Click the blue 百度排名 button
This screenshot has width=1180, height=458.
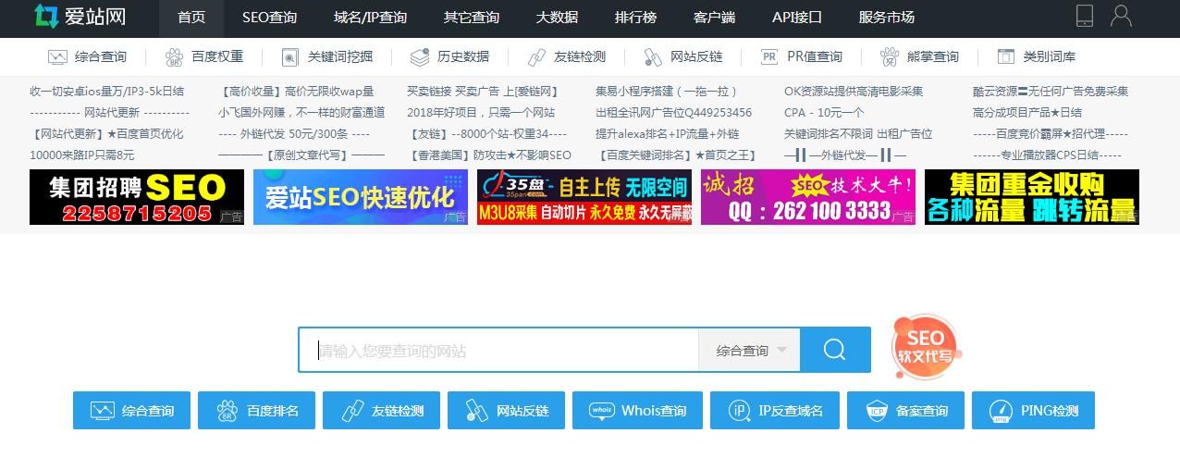click(256, 410)
